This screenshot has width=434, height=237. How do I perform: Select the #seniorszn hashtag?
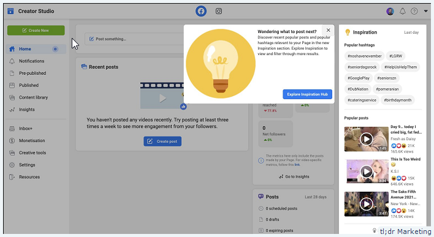[x=387, y=78]
